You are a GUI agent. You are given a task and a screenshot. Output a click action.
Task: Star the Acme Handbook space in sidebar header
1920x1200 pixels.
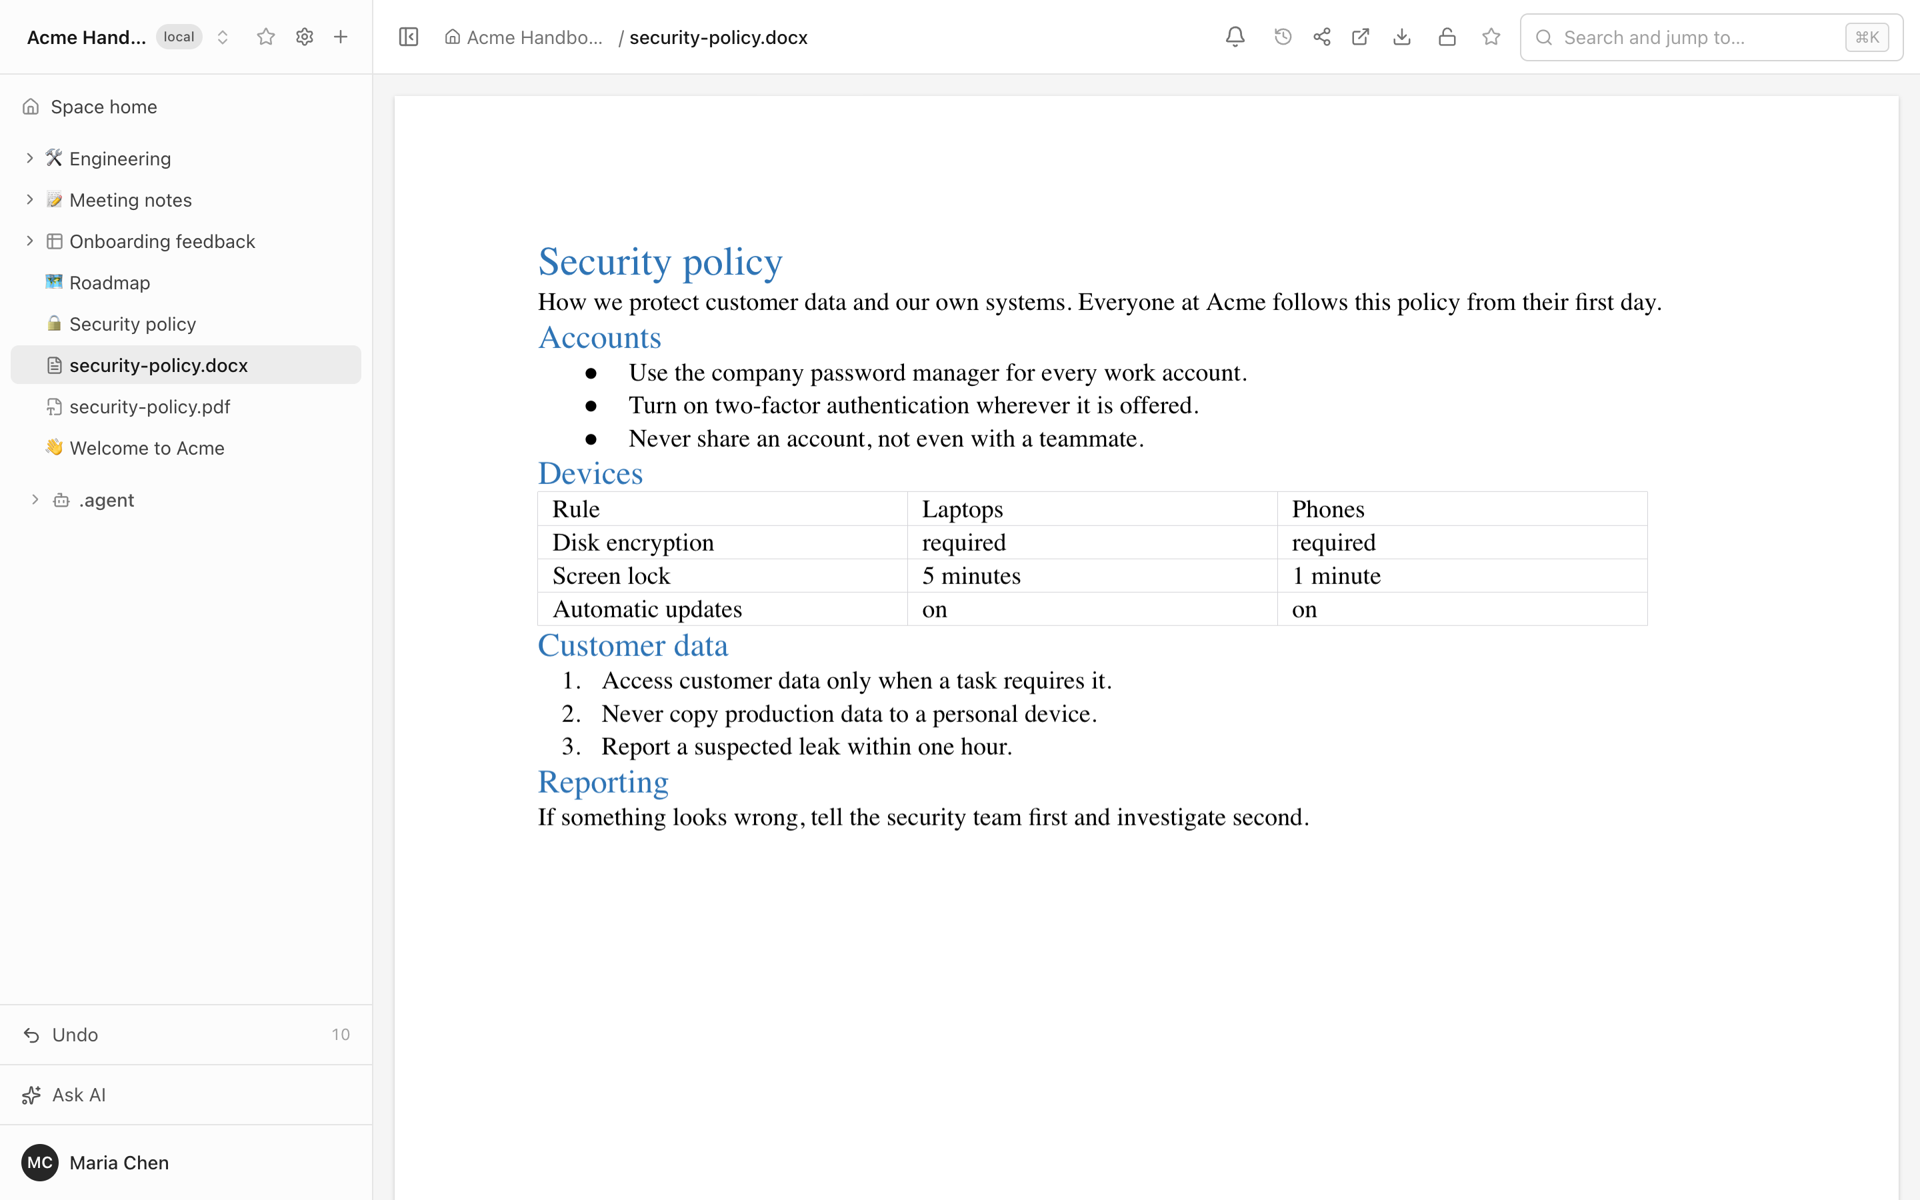pyautogui.click(x=266, y=37)
